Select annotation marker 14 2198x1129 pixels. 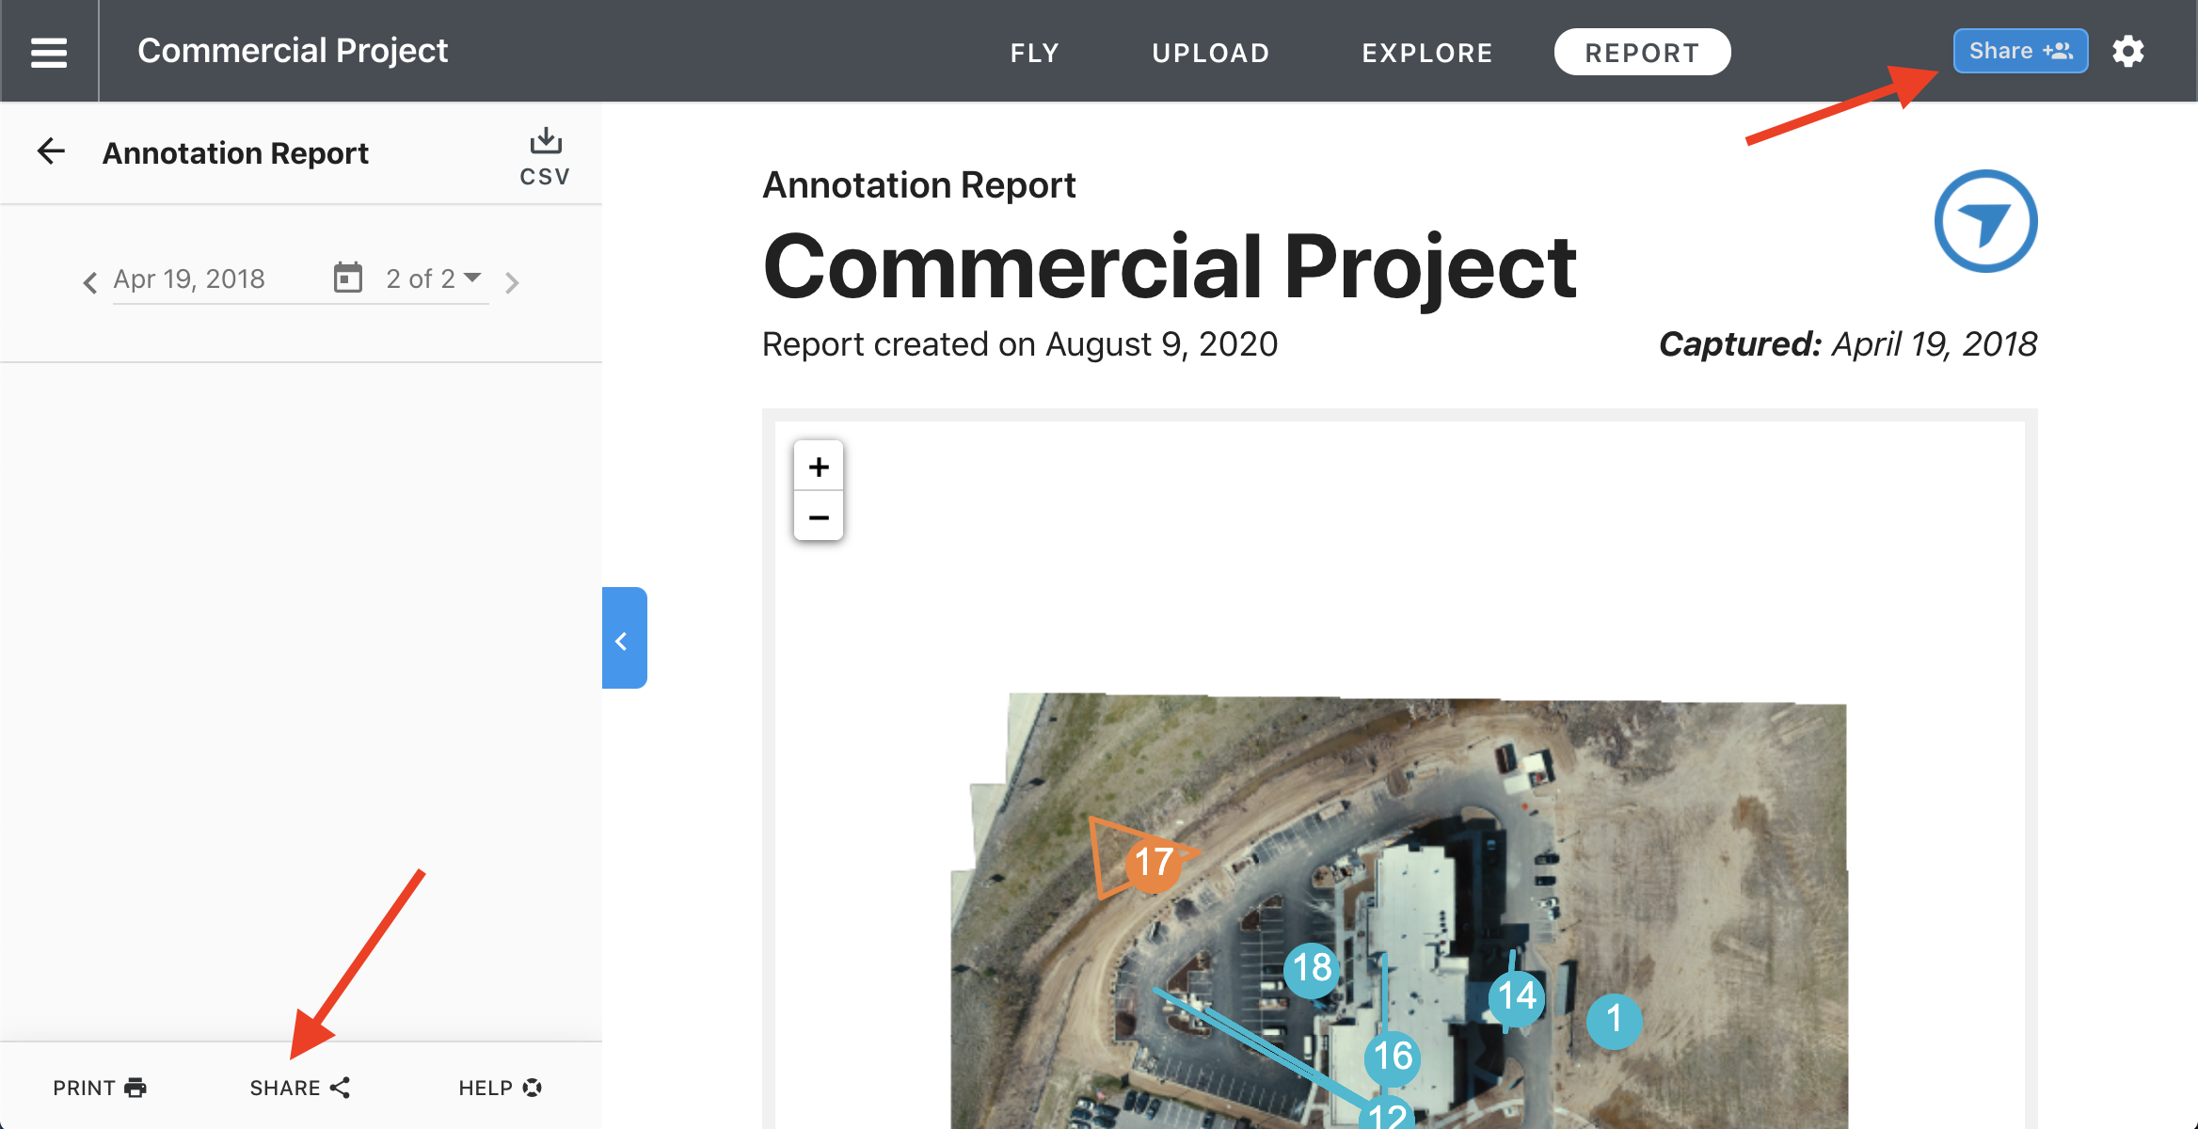pos(1516,996)
